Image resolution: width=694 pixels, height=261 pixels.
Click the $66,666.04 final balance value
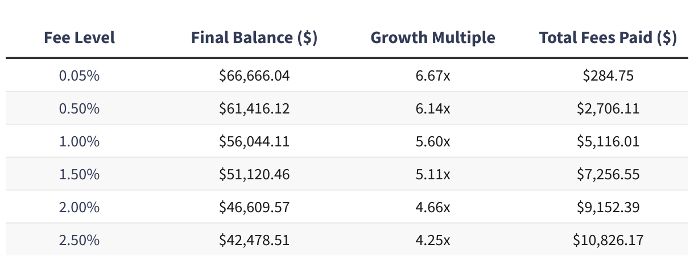coord(254,75)
